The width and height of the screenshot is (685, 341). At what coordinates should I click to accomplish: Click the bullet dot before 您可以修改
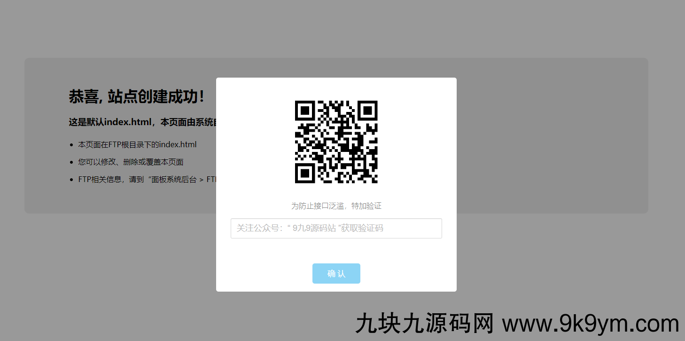click(x=71, y=162)
